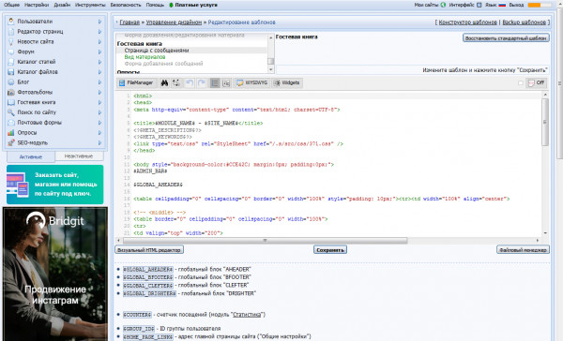Click the code editor vertical scrollbar
The width and height of the screenshot is (563, 341).
click(545, 122)
